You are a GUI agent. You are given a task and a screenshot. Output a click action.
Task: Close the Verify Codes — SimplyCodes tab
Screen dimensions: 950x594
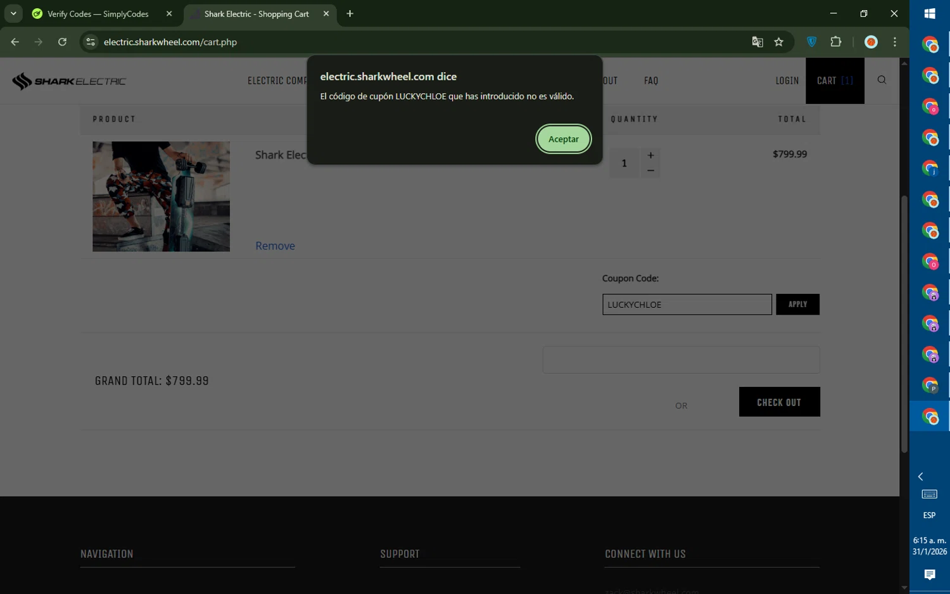tap(169, 13)
